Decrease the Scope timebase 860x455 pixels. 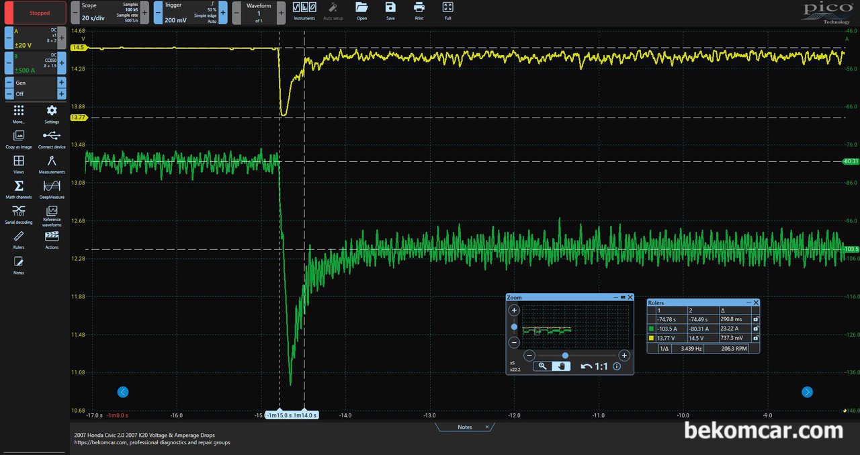click(75, 12)
